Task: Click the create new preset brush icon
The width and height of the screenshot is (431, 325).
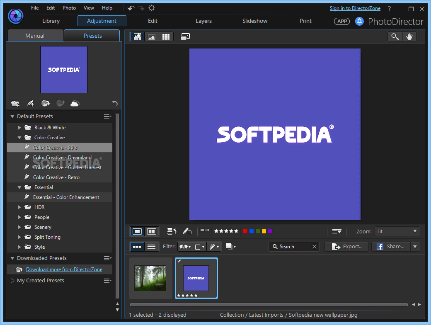Action: 30,104
